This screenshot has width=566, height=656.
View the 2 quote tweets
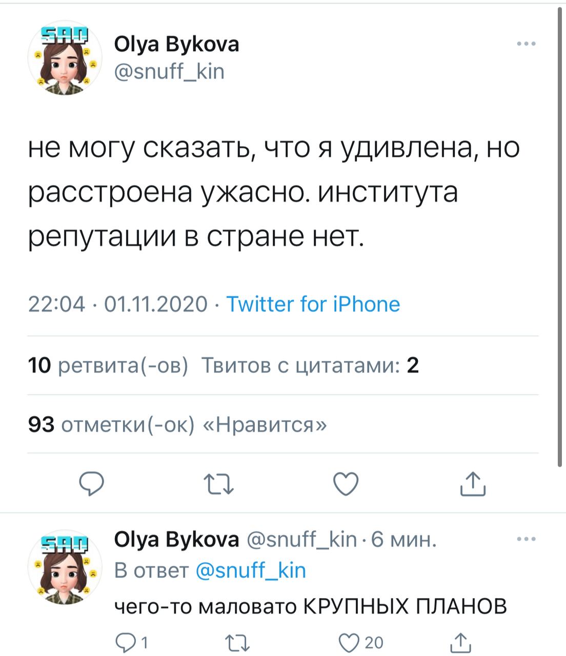(x=310, y=365)
